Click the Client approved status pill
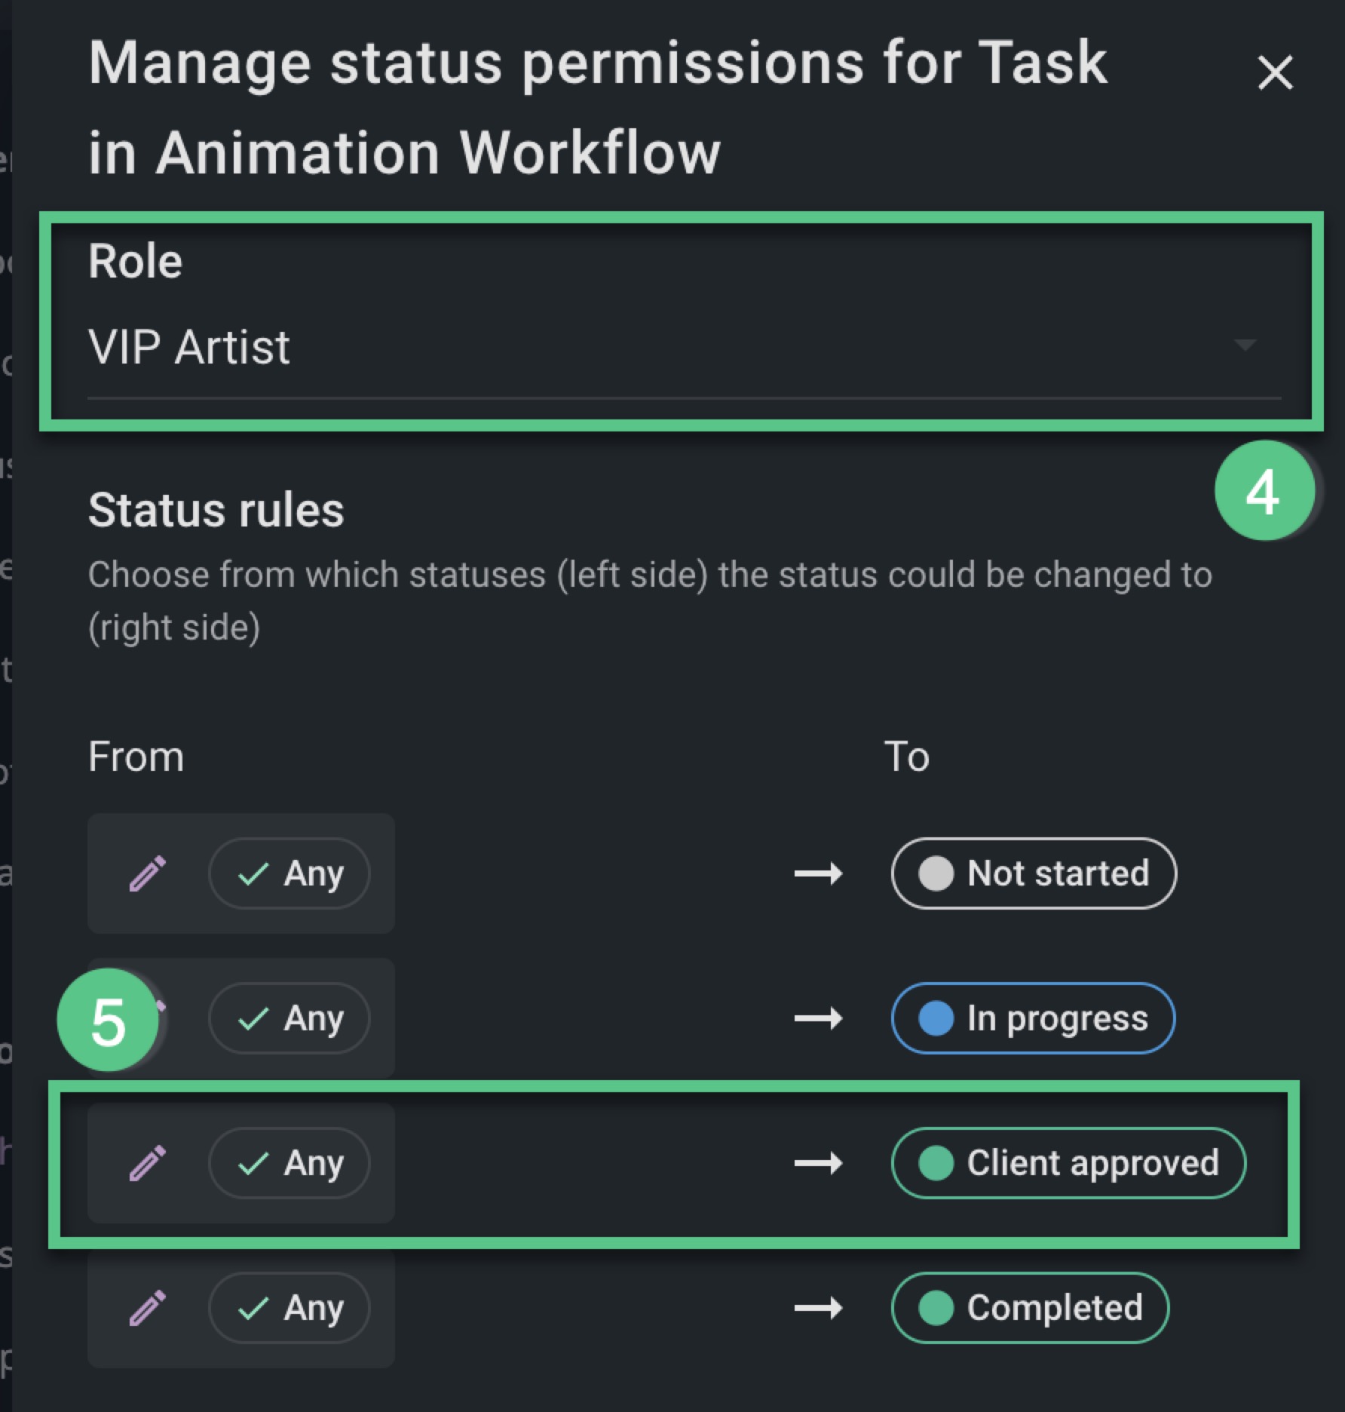The width and height of the screenshot is (1345, 1412). pos(1068,1163)
